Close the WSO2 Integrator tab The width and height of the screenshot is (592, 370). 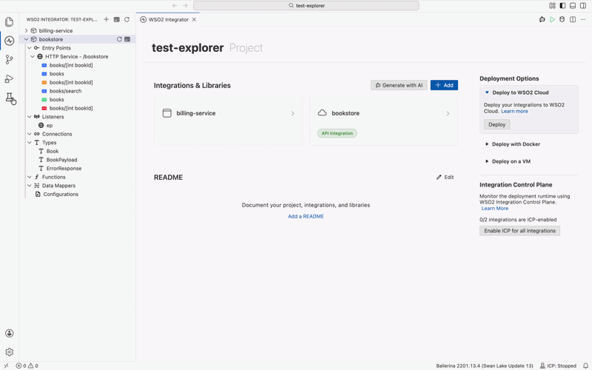click(194, 20)
